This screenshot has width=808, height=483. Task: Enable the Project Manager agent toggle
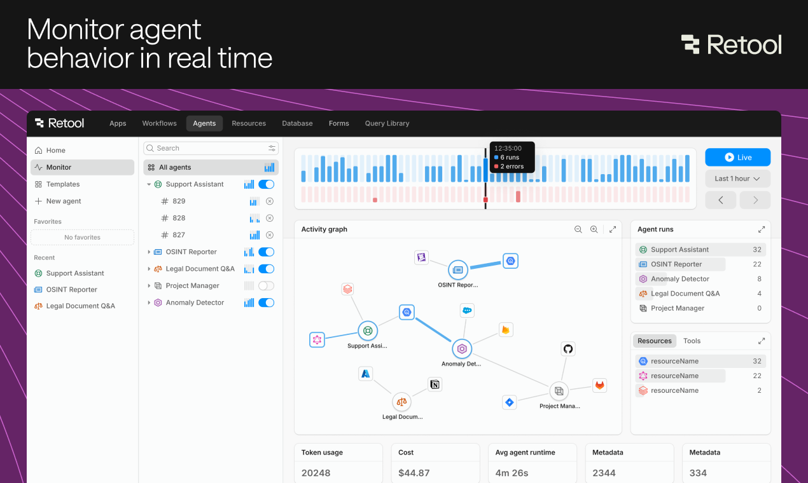pyautogui.click(x=266, y=286)
